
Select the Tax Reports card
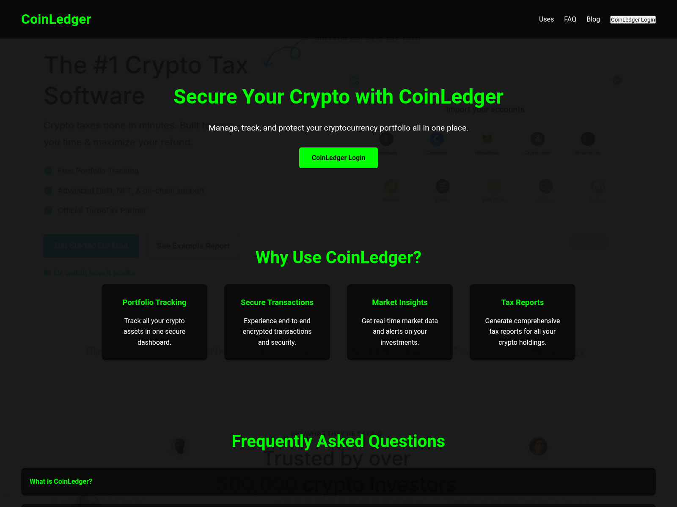tap(523, 322)
